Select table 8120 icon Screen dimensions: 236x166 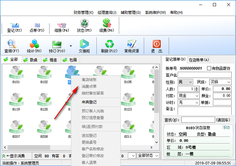pyautogui.click(x=44, y=102)
